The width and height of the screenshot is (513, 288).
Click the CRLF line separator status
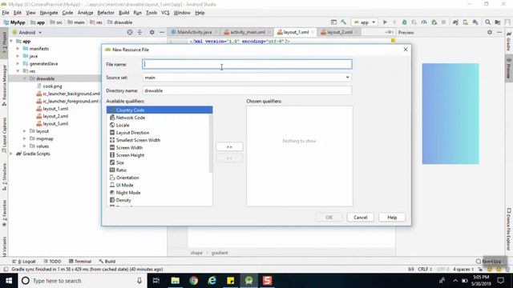pos(425,269)
